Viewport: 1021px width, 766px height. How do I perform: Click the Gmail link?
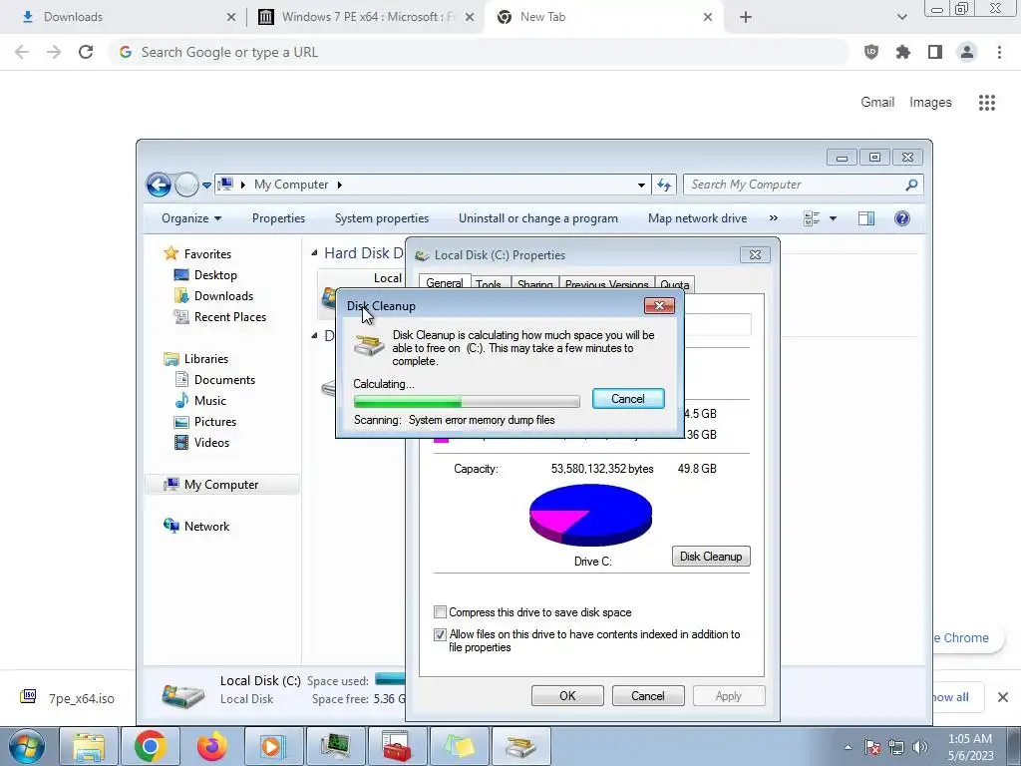(877, 103)
